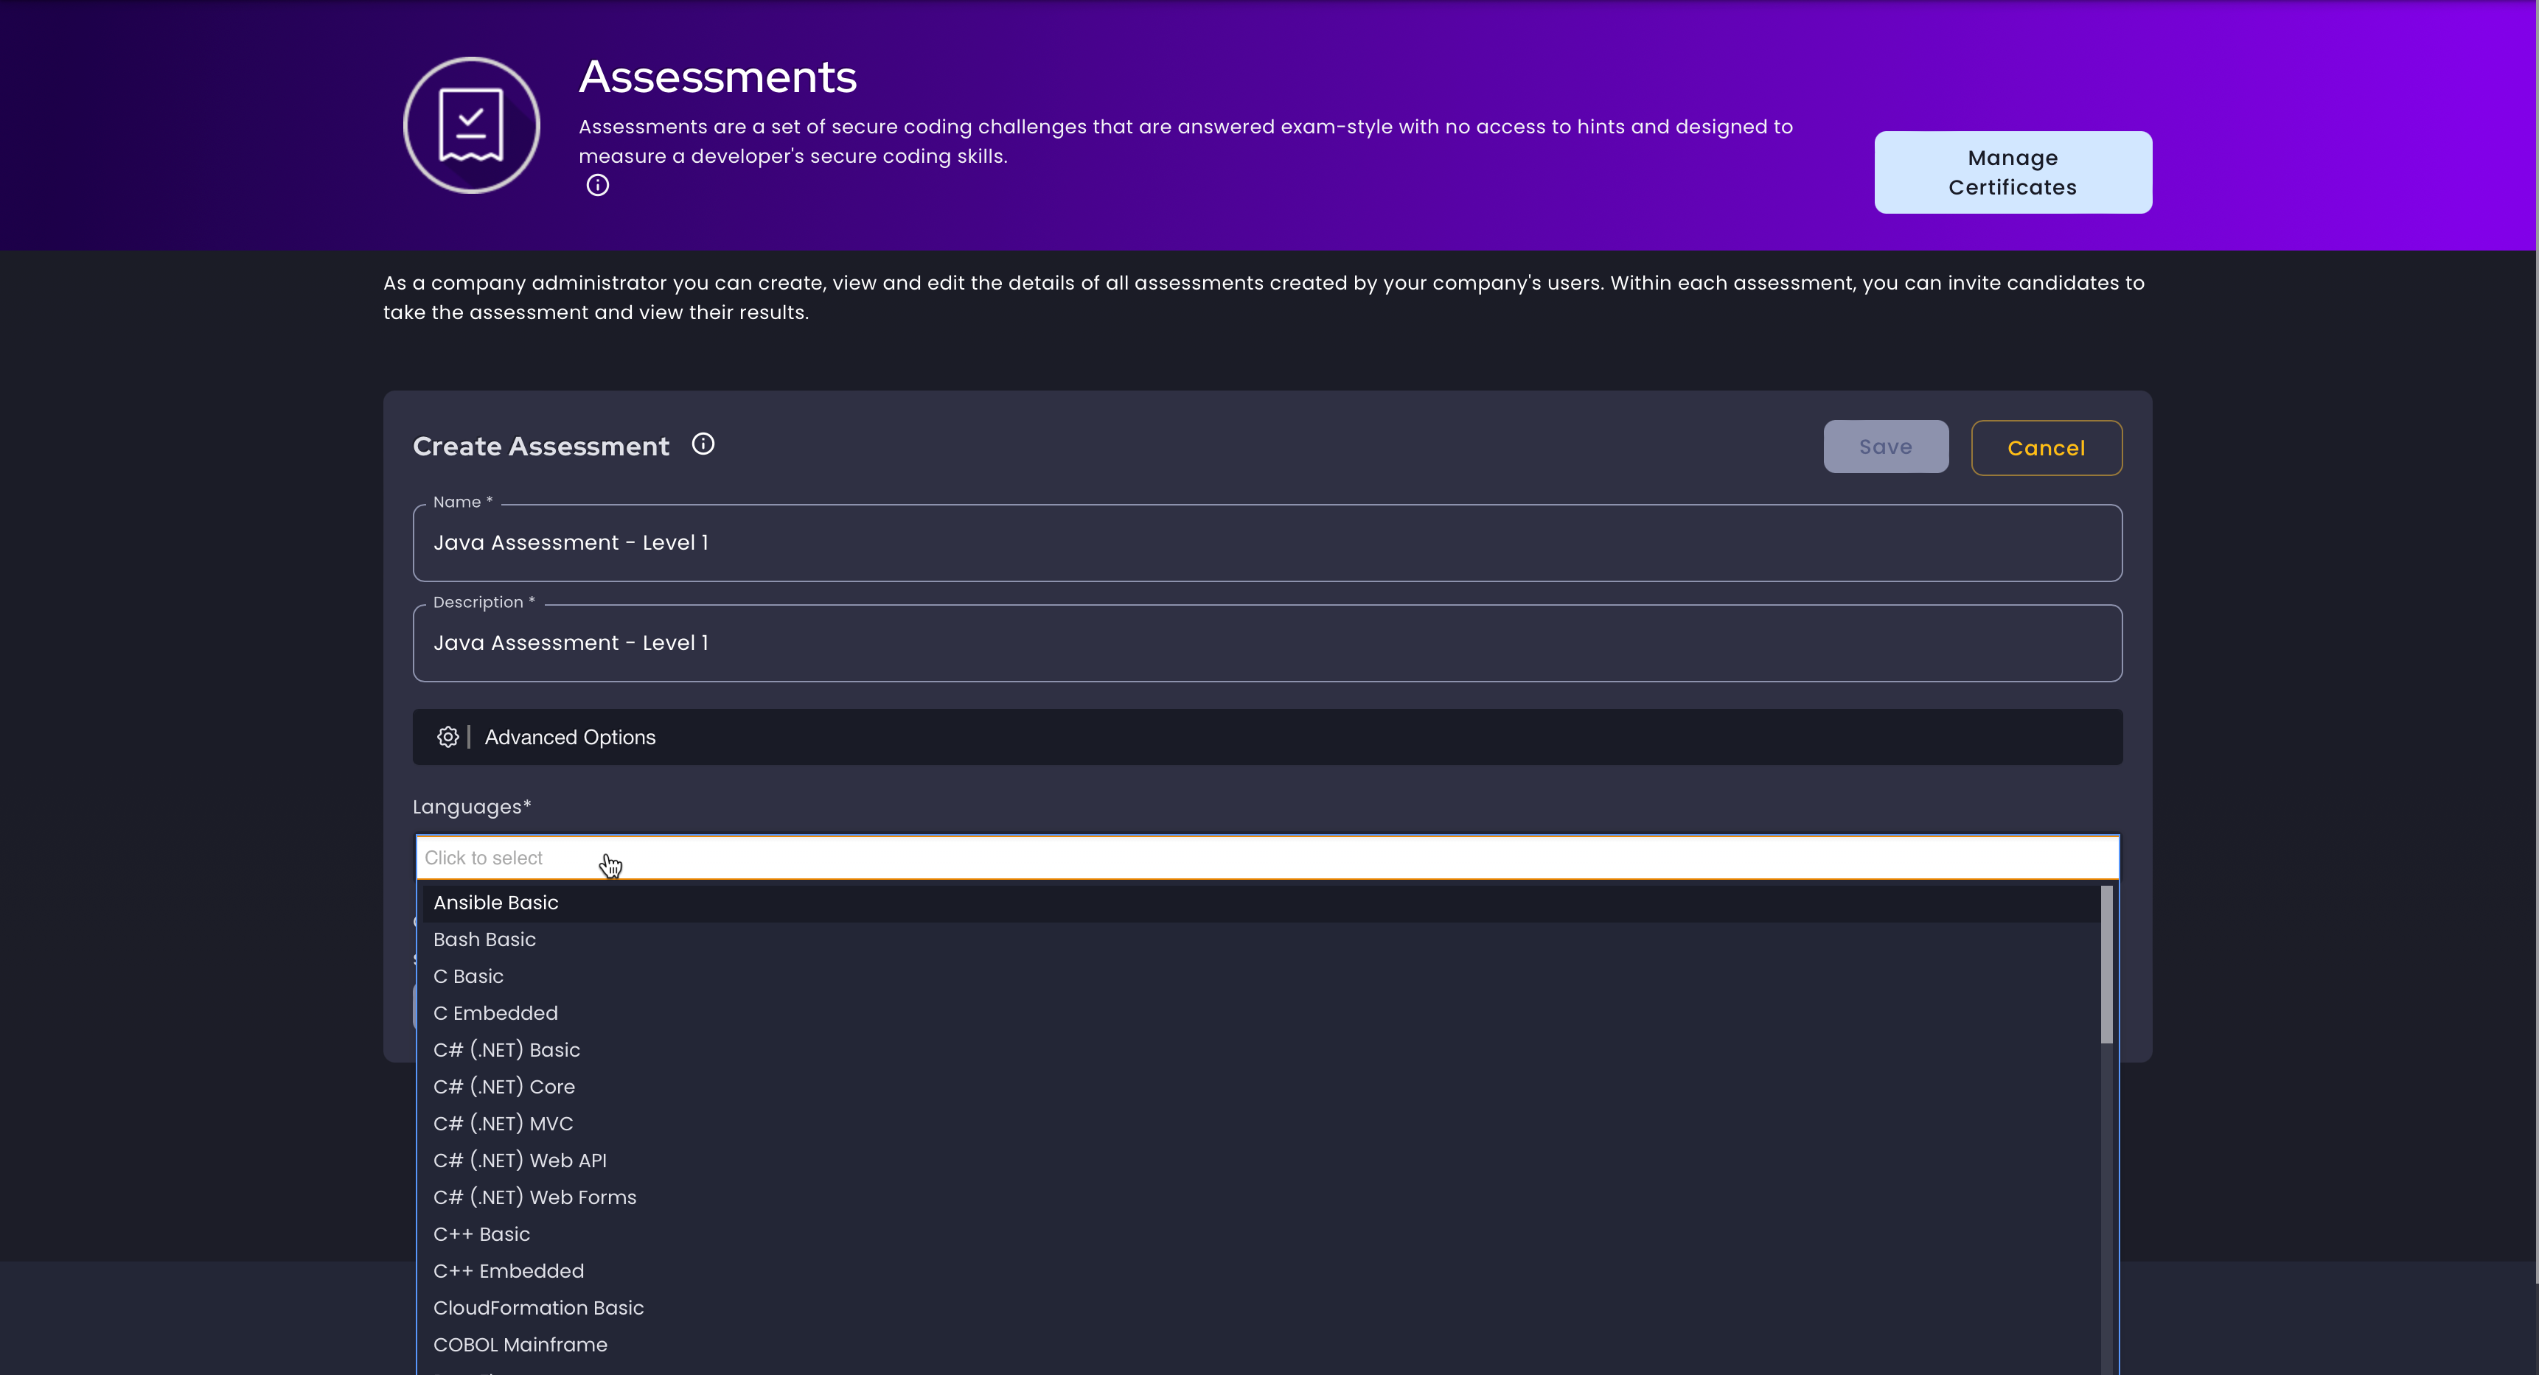Viewport: 2539px width, 1375px height.
Task: Click the gear icon in Advanced Options
Action: 447,737
